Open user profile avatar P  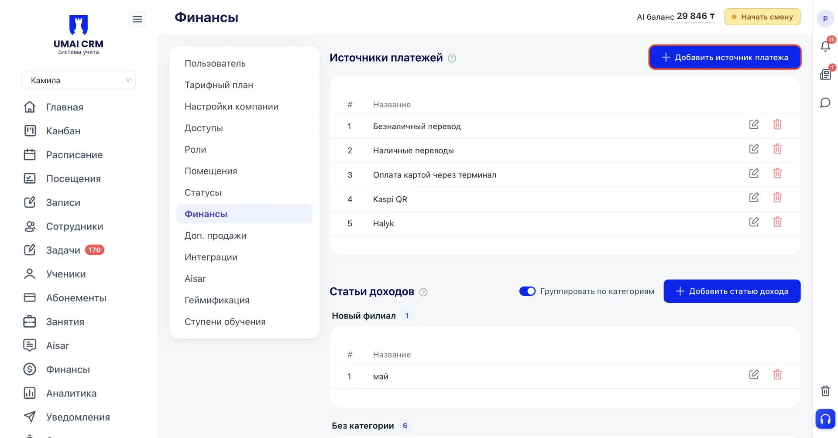point(825,19)
